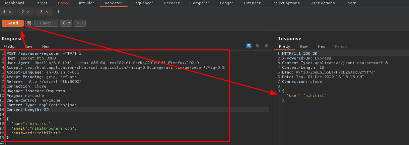
Task: Go back to previous request in history
Action: pyautogui.click(x=63, y=23)
